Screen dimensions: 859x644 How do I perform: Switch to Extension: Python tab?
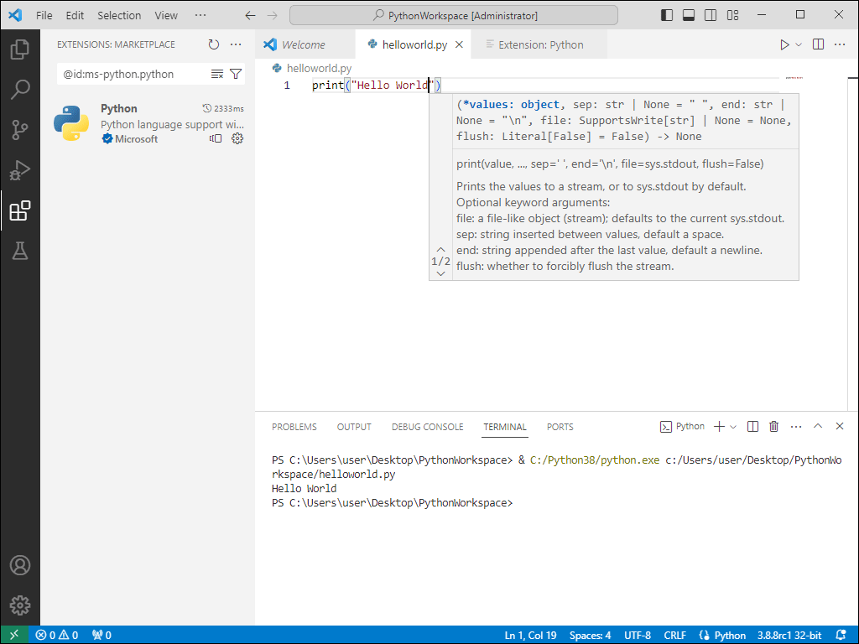541,45
